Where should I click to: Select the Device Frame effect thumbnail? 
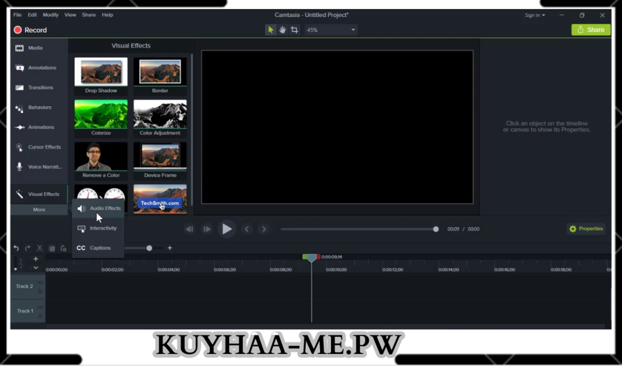(160, 161)
